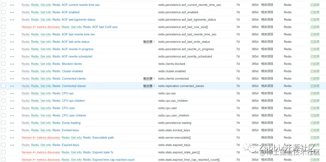Click the key redis.cpu.user_children

click(x=174, y=116)
